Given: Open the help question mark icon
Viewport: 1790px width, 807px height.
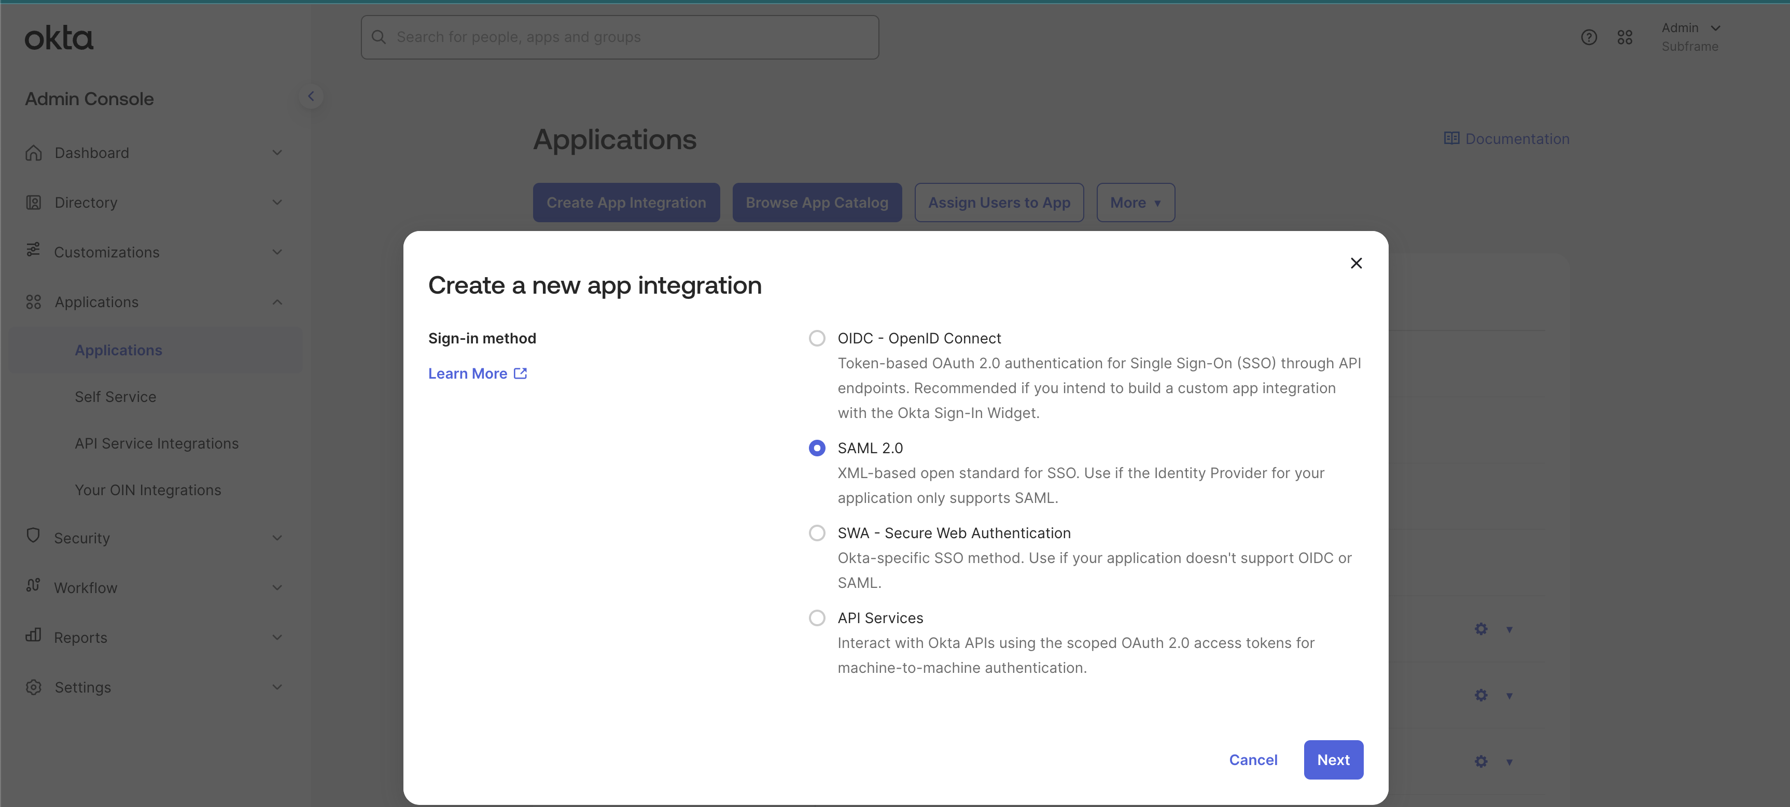Looking at the screenshot, I should [x=1588, y=37].
